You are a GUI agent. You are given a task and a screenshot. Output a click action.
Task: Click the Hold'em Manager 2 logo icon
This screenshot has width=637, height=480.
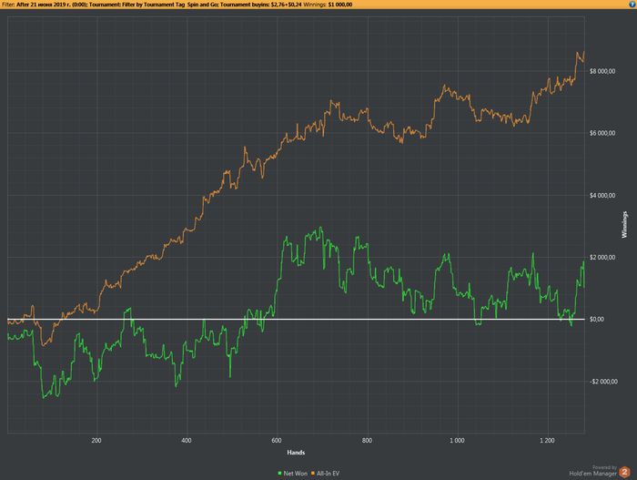click(624, 472)
